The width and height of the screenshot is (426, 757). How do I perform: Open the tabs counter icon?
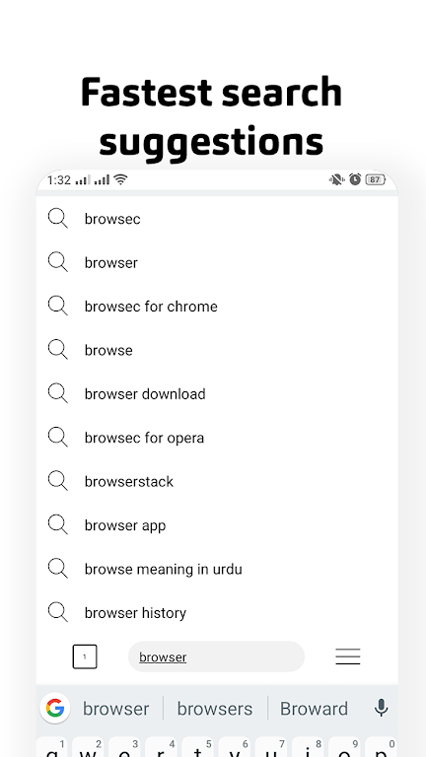(x=85, y=656)
